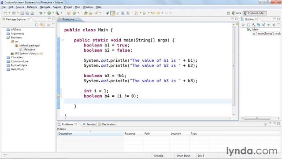Switch to the Java perspective
This screenshot has width=282, height=159.
click(x=236, y=13)
